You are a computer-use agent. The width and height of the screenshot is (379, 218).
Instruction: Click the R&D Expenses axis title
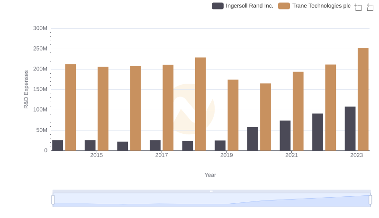coord(26,89)
